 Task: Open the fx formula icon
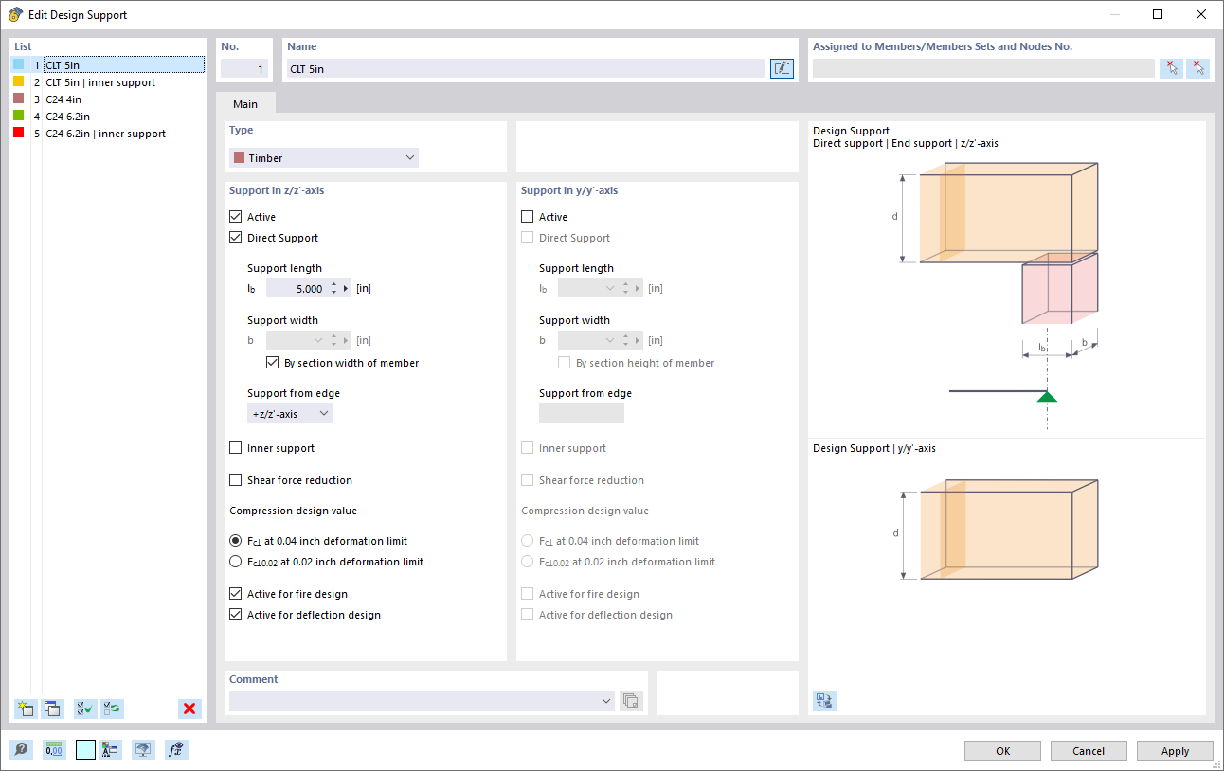(176, 749)
